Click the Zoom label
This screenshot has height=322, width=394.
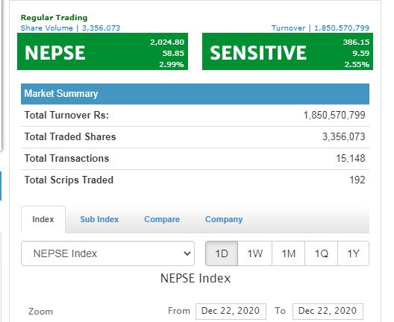tap(41, 312)
